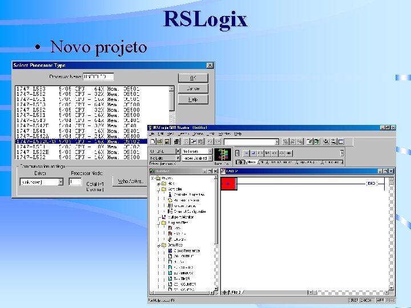This screenshot has width=411, height=308.
Task: Insert an examine-if-open contact instruction
Action: coord(267,153)
